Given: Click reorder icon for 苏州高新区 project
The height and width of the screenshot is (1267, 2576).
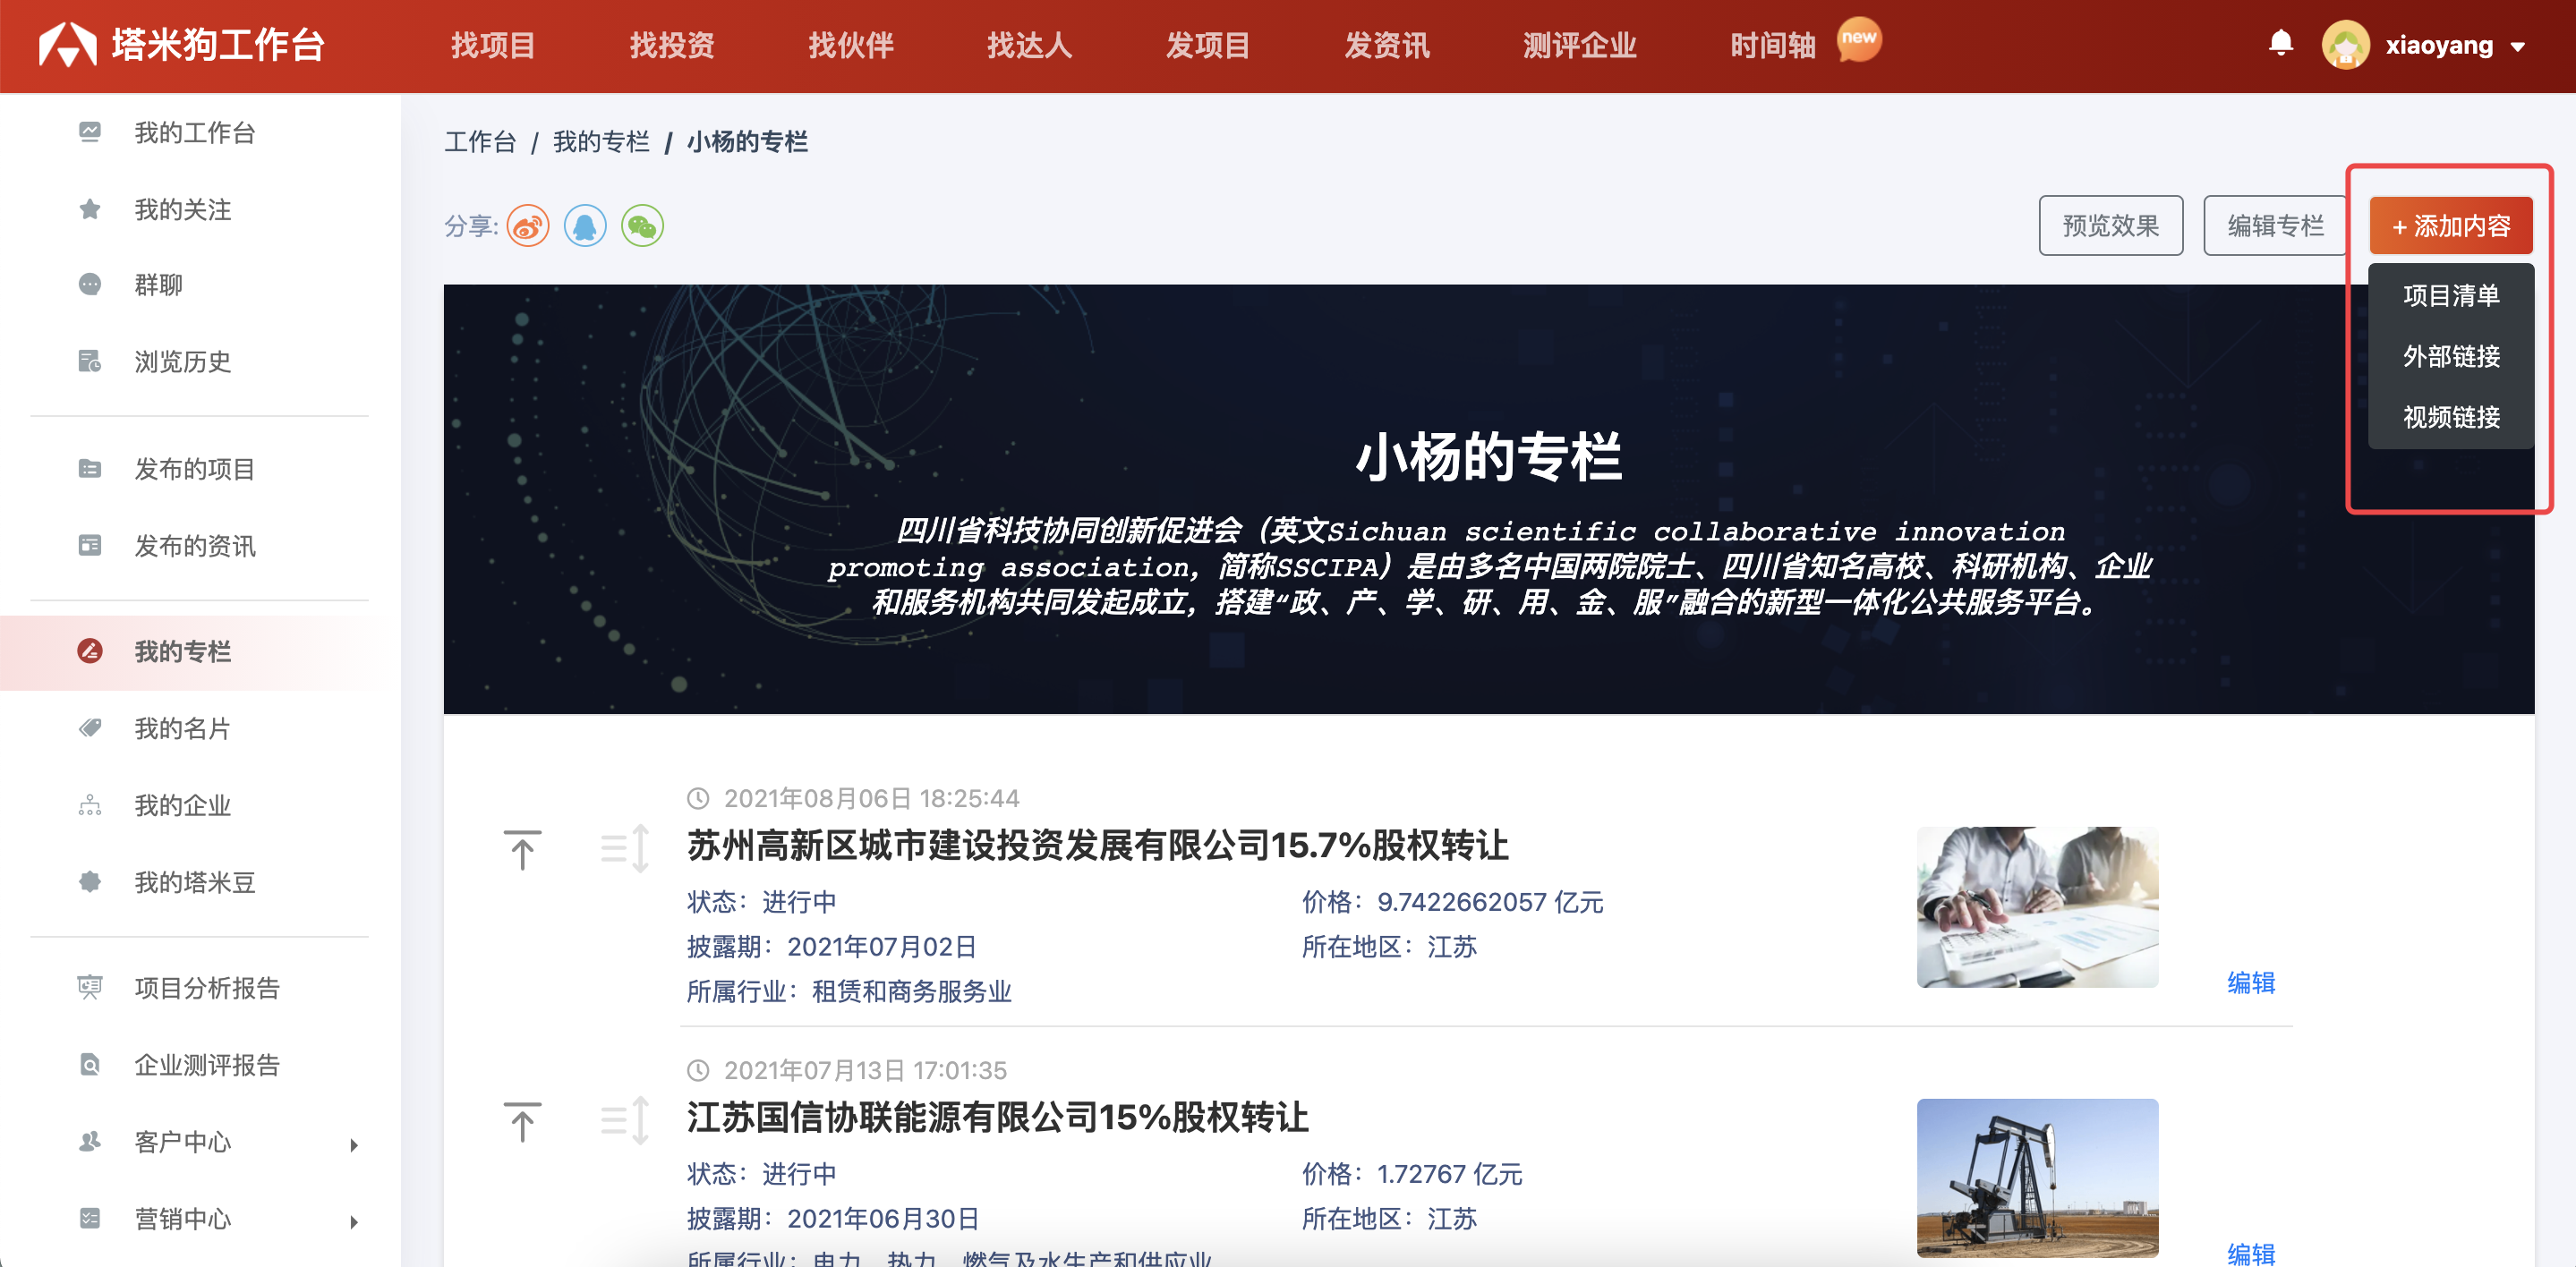Looking at the screenshot, I should point(626,849).
